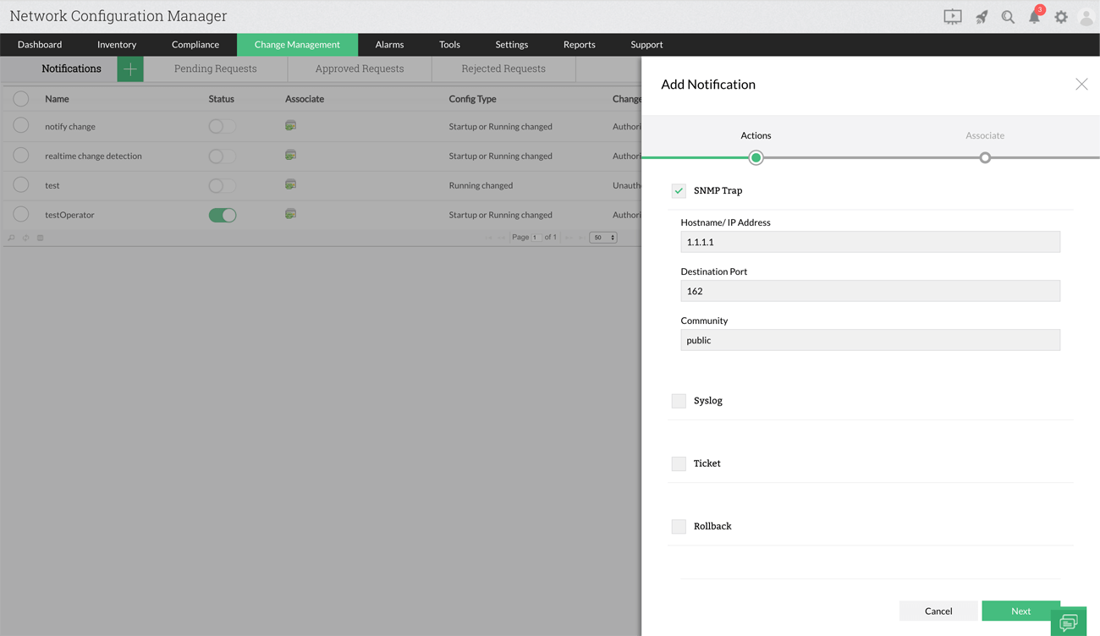This screenshot has height=636, width=1100.
Task: Enable the Rollback checkbox
Action: 678,525
